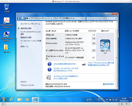Click the help icon beside これらの数字の意味は何ですか

click(49, 64)
